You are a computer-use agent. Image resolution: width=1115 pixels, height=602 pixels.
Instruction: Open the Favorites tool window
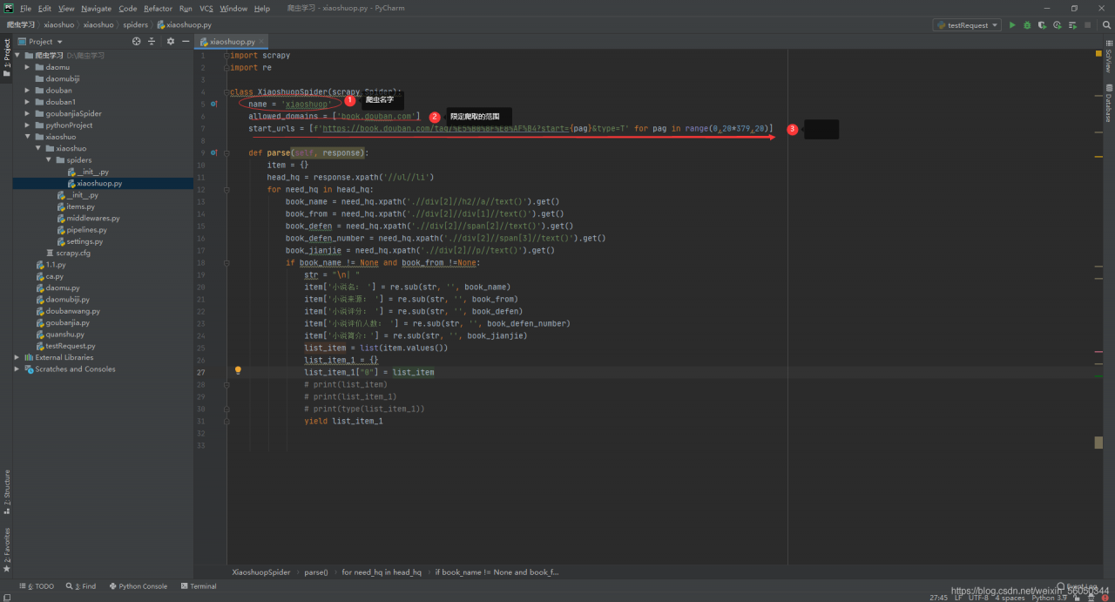click(x=7, y=549)
